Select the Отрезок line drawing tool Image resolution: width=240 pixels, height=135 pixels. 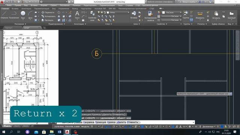(4, 15)
